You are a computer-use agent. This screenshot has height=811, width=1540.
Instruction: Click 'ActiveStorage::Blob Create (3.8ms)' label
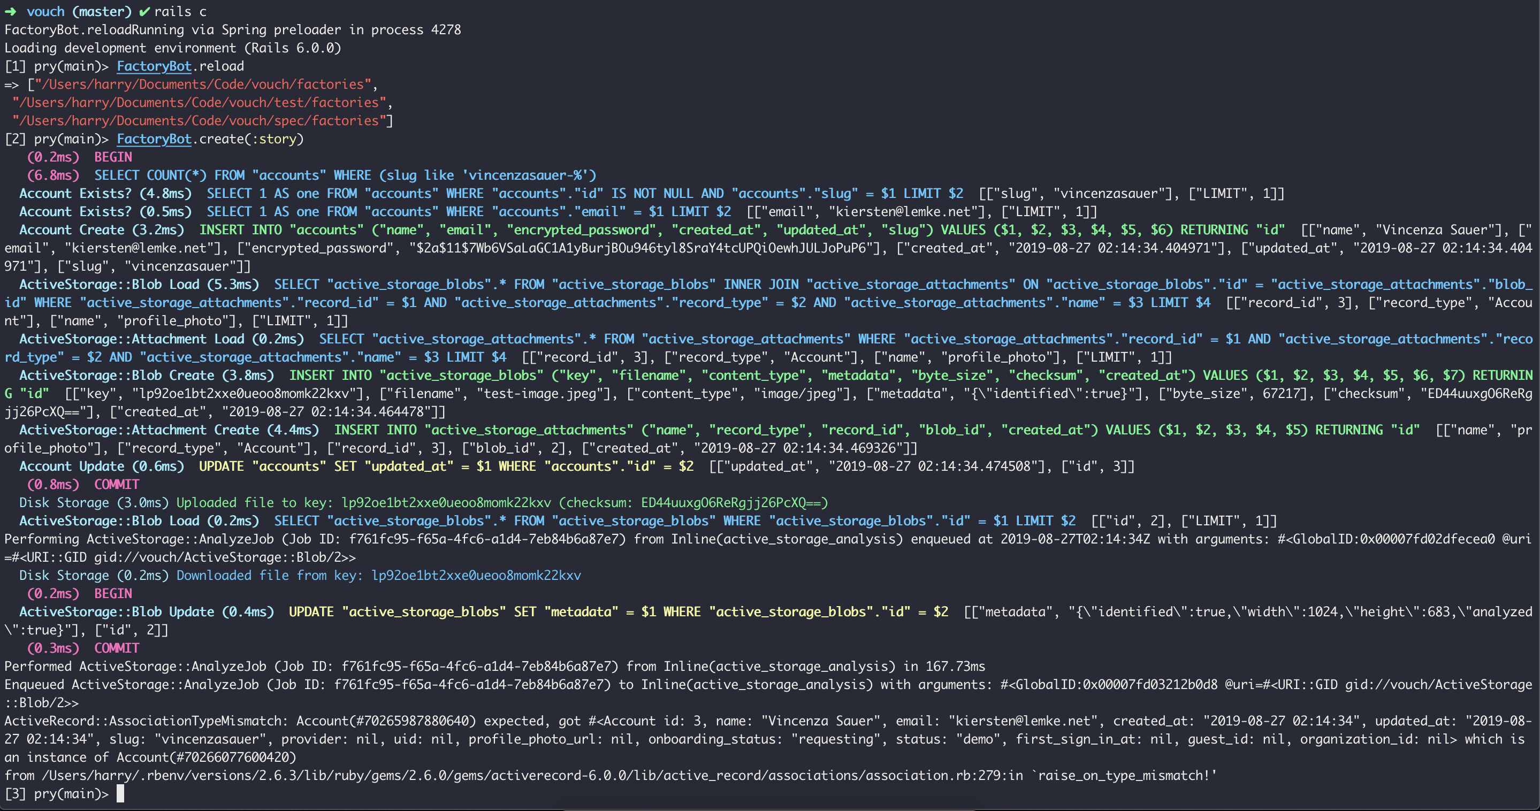coord(147,376)
